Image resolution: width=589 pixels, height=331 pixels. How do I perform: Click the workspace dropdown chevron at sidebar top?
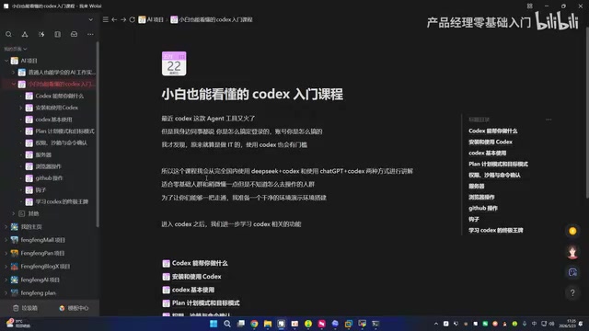90,19
